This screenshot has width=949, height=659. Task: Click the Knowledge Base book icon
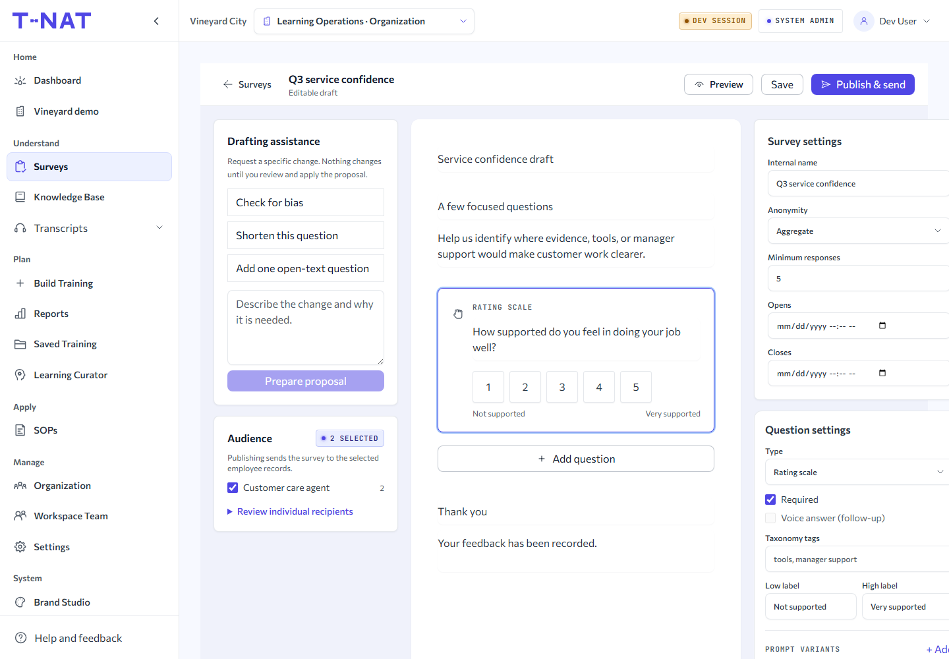pos(20,197)
